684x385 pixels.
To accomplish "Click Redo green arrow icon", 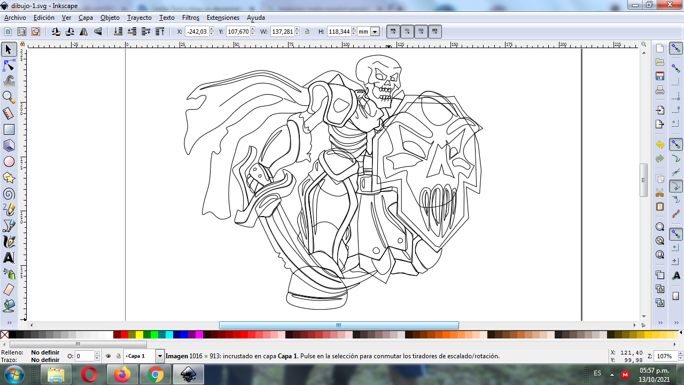I will coord(660,159).
